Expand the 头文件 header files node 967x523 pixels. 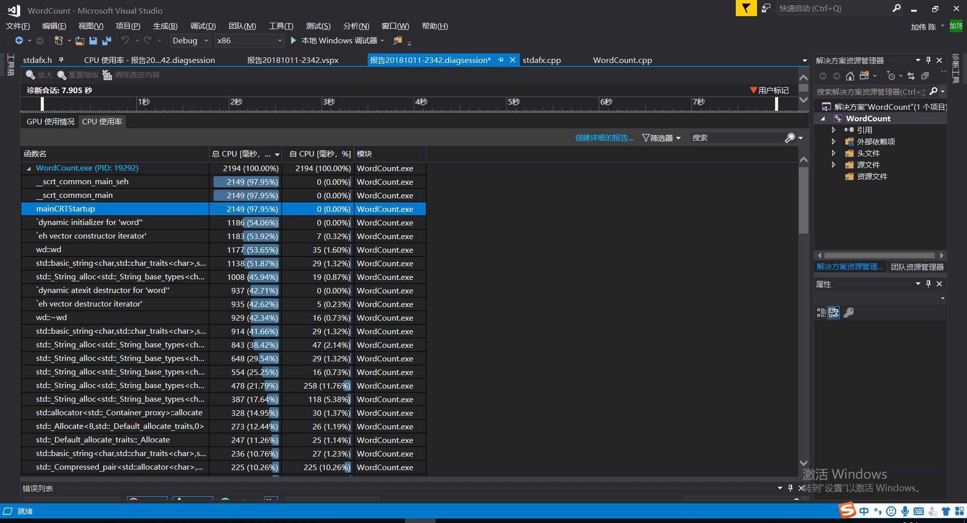tap(834, 153)
